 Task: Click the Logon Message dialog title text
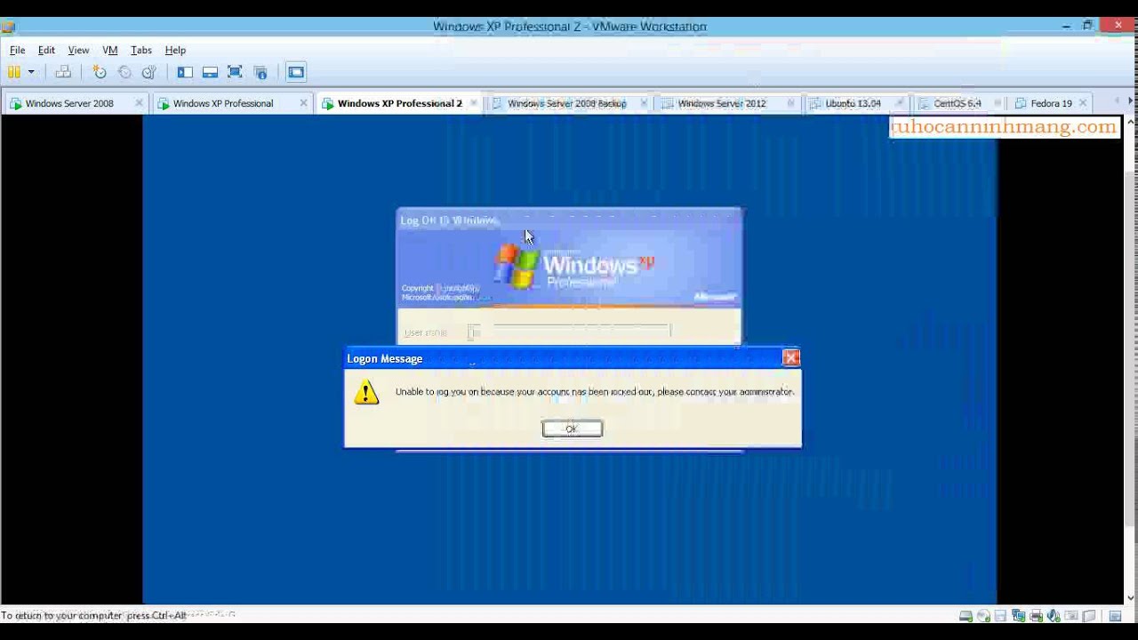coord(385,358)
